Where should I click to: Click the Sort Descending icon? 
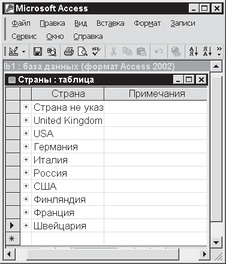[207, 51]
